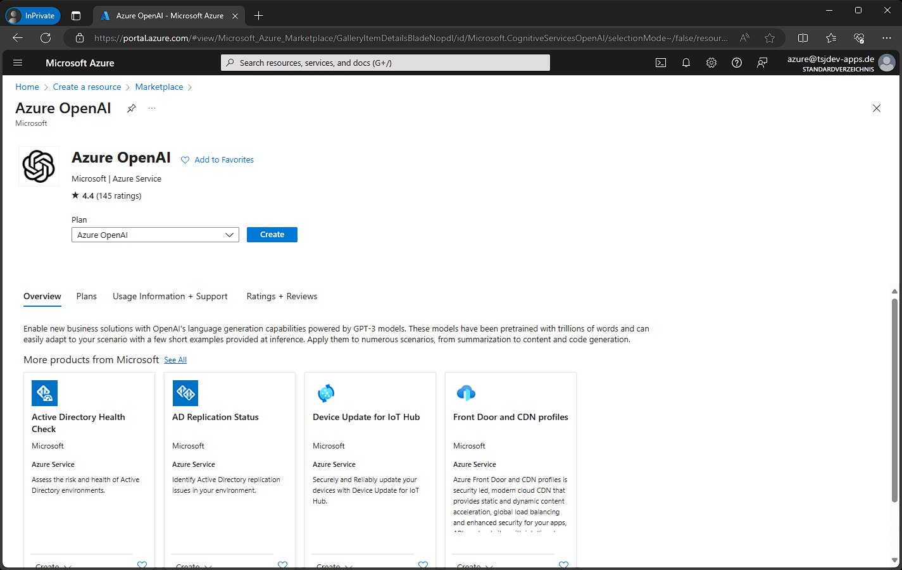
Task: Focus the search resources input field
Action: click(385, 63)
